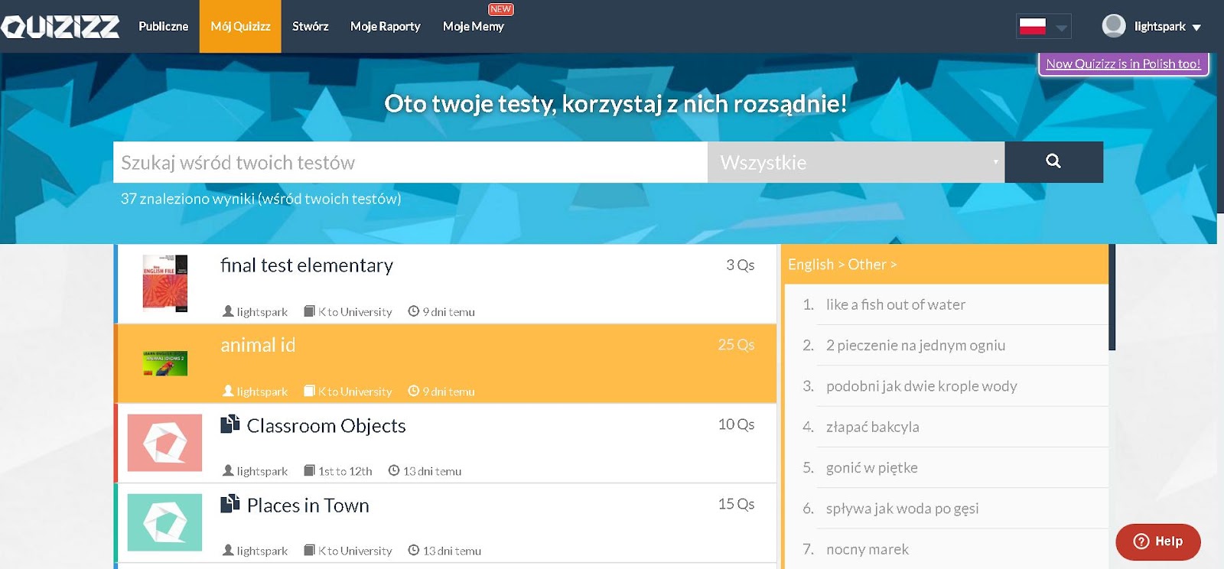Click '3 Qs' count of final test elementary

740,265
